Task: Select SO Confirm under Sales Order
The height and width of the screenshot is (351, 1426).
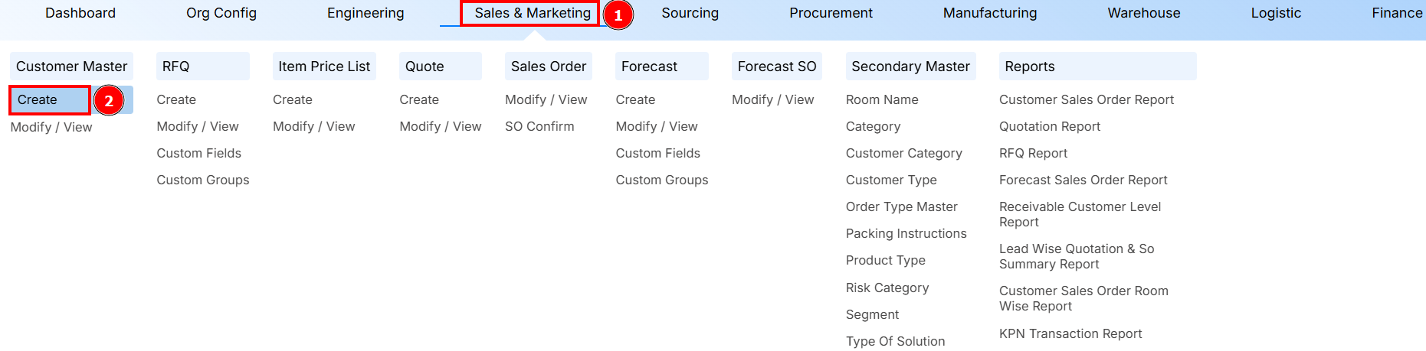Action: pos(539,126)
